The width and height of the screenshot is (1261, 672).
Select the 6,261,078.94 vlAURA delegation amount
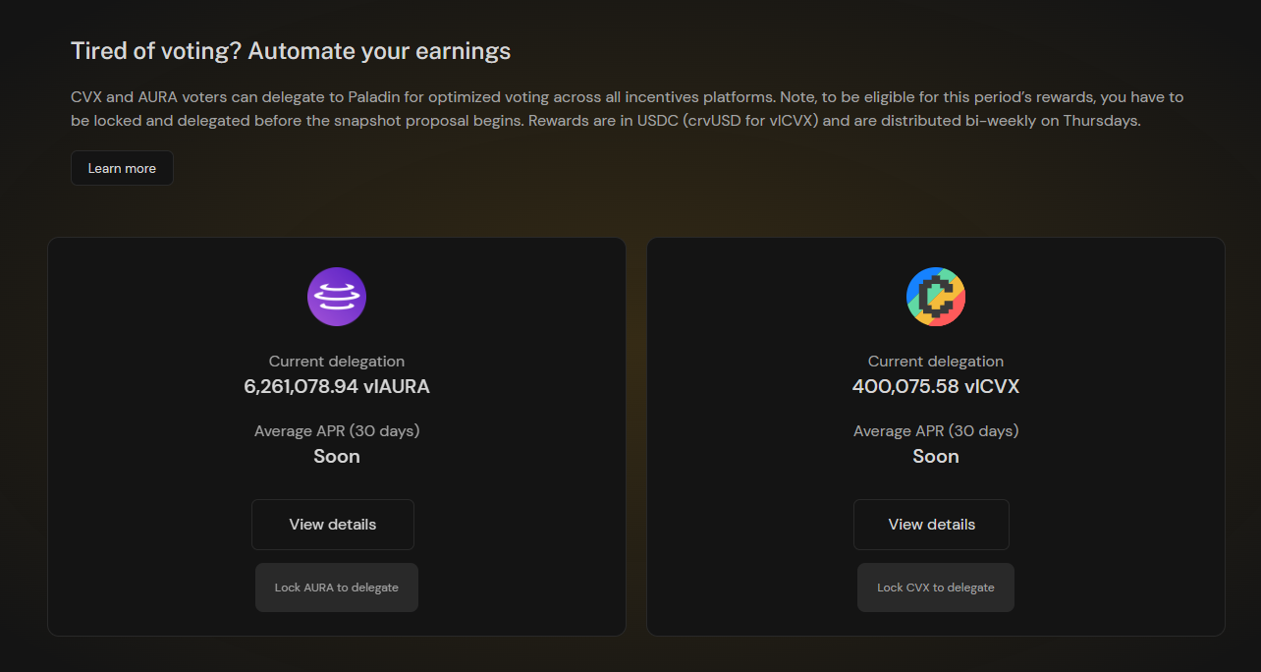click(337, 387)
